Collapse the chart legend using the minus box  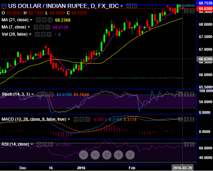[4, 6]
